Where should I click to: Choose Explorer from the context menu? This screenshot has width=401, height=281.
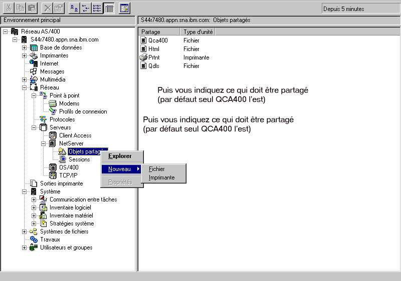(x=120, y=156)
